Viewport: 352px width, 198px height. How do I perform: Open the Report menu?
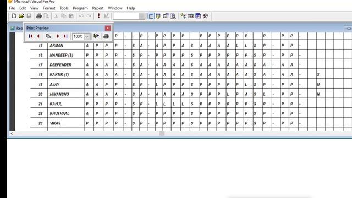click(x=98, y=8)
